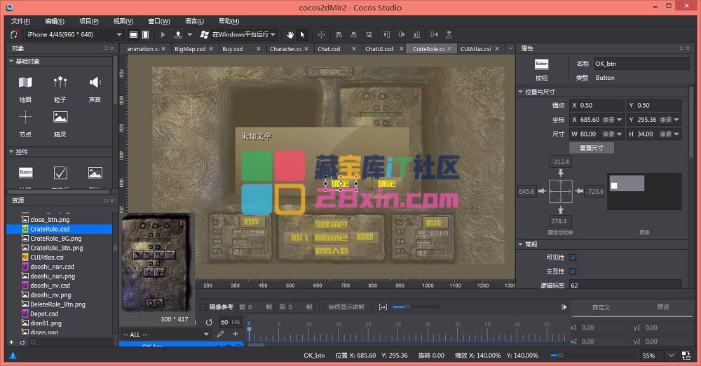
Task: Select the Particle (粒子) object icon
Action: pyautogui.click(x=60, y=83)
